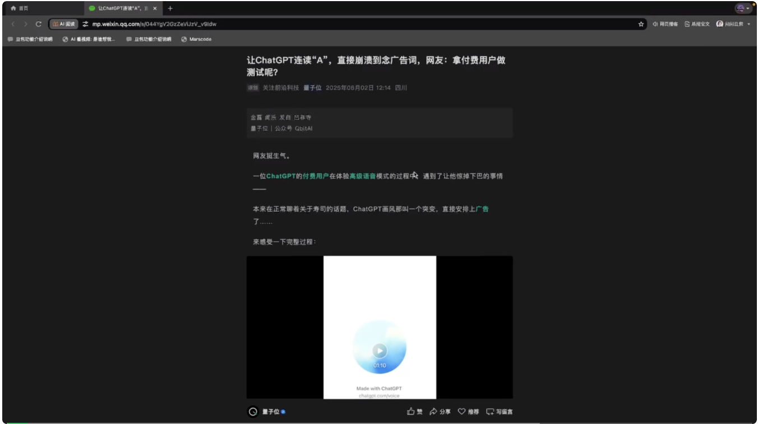Image resolution: width=758 pixels, height=424 pixels.
Task: Click the publish date 2025年06月02日 12:14
Action: [358, 87]
